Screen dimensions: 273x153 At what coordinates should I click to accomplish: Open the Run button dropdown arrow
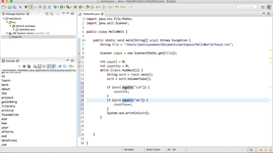click(64, 7)
